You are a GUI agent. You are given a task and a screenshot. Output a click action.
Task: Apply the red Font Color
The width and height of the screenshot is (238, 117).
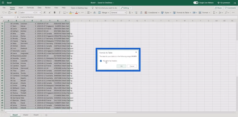pyautogui.click(x=76, y=12)
